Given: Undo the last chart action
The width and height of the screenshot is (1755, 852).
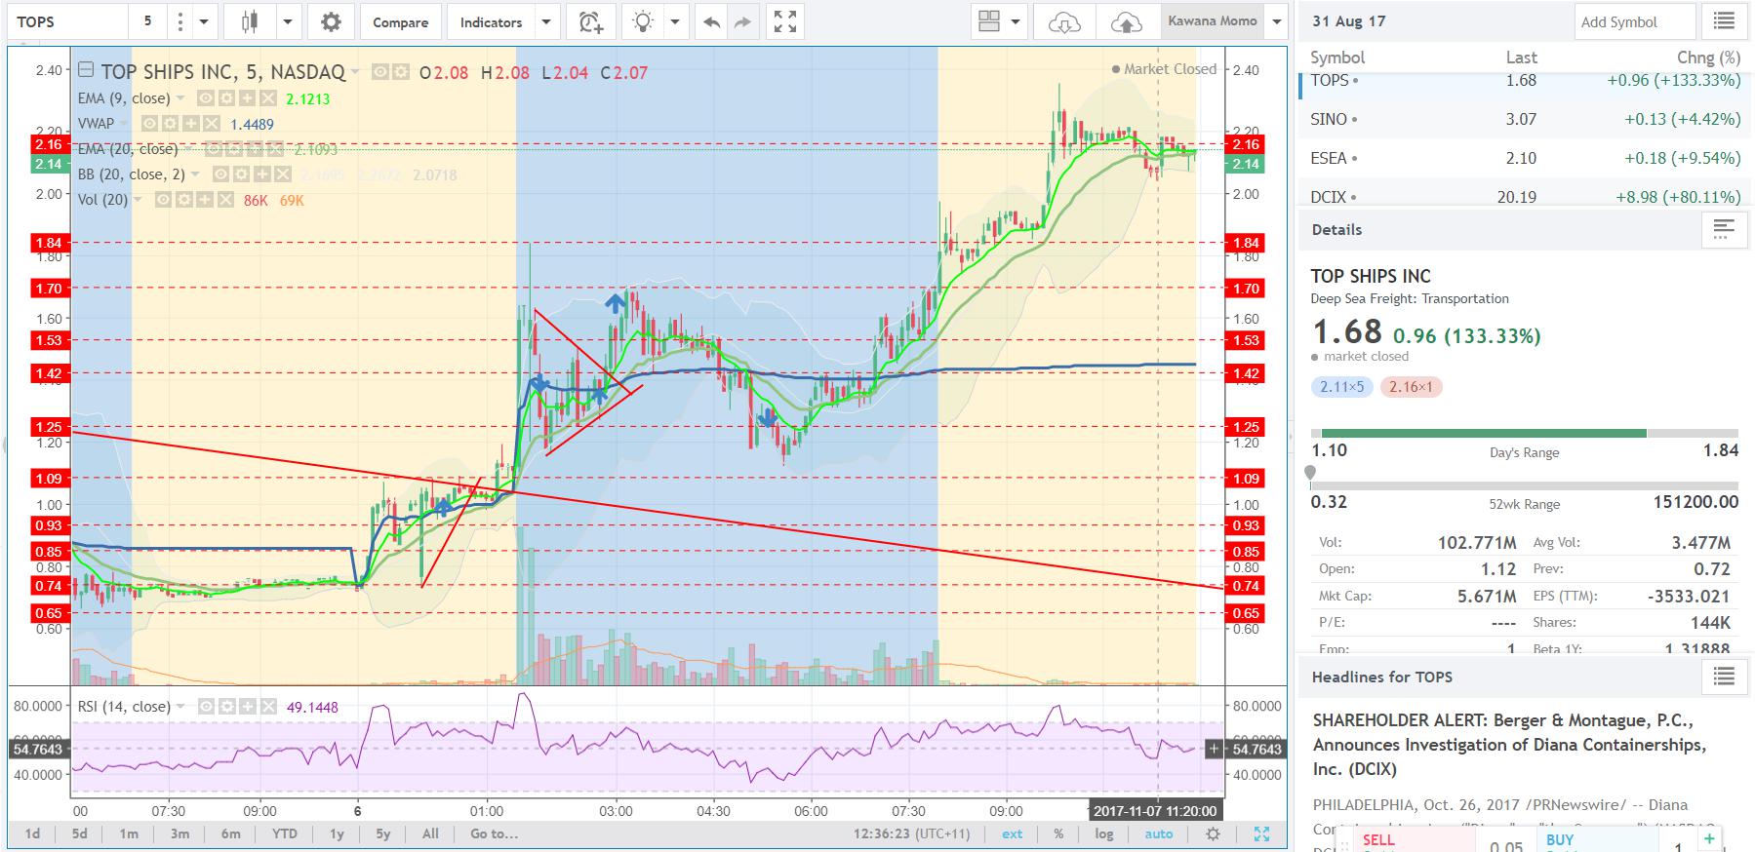Looking at the screenshot, I should click(x=712, y=21).
